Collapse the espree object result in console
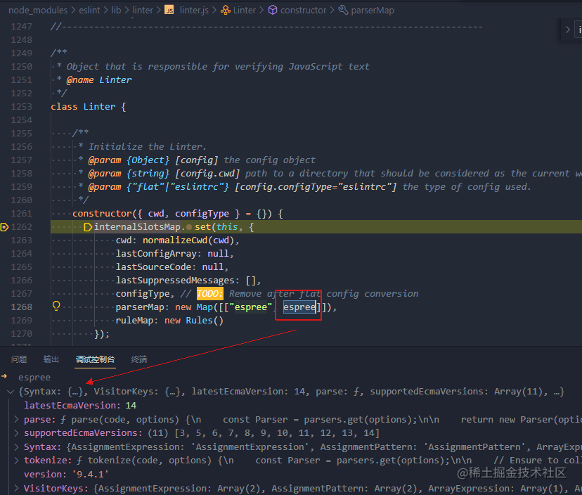The height and width of the screenshot is (495, 582). [11, 392]
